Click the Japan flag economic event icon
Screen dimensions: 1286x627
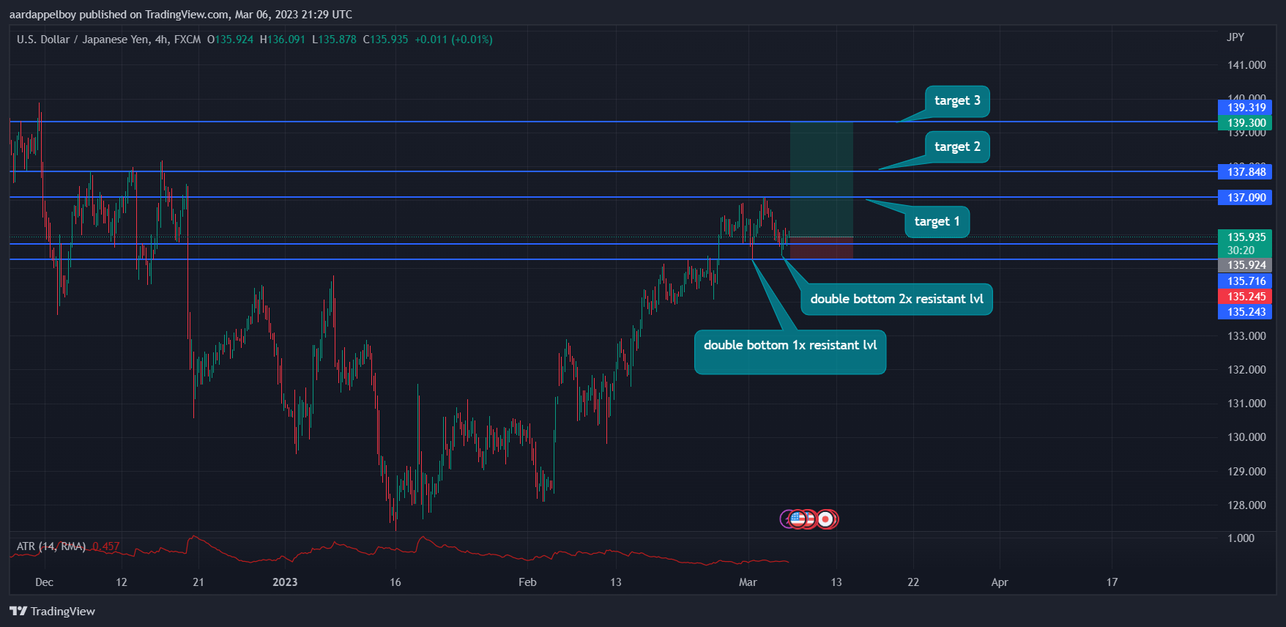point(825,519)
